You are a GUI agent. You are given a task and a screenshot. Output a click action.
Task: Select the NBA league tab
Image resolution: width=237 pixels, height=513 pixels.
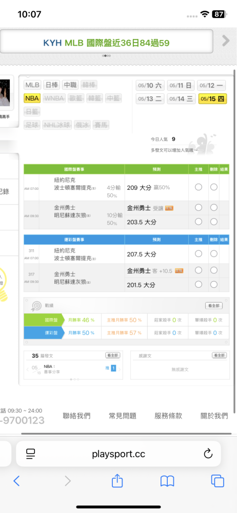point(32,98)
